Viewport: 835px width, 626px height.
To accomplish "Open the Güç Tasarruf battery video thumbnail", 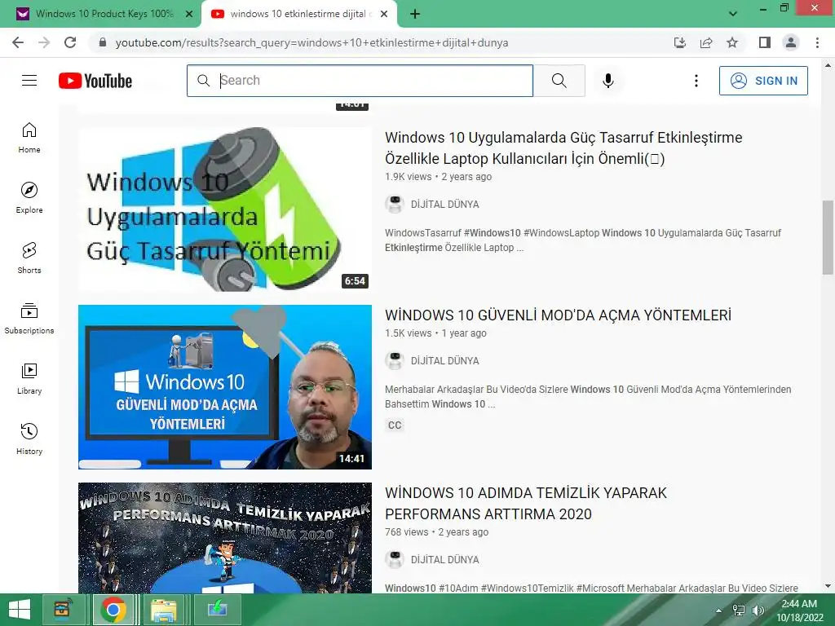I will pos(225,209).
